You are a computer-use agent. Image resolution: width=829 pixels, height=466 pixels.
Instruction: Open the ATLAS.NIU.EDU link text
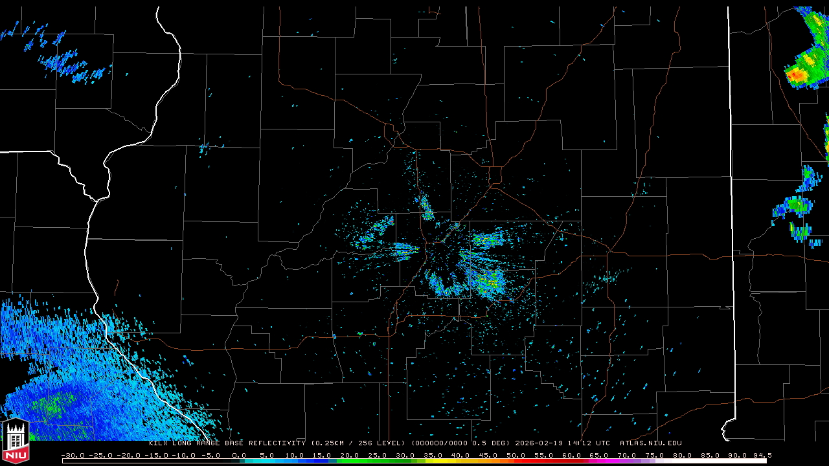(650, 443)
